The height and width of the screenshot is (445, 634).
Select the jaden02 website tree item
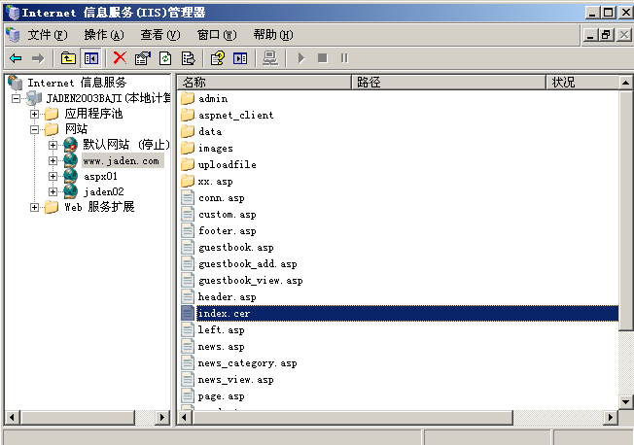point(103,191)
